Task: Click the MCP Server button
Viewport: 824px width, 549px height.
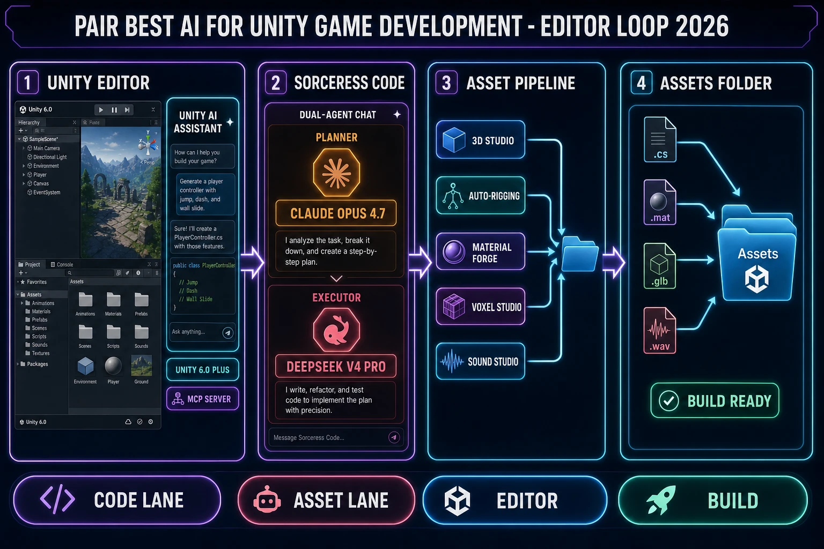Action: click(203, 399)
